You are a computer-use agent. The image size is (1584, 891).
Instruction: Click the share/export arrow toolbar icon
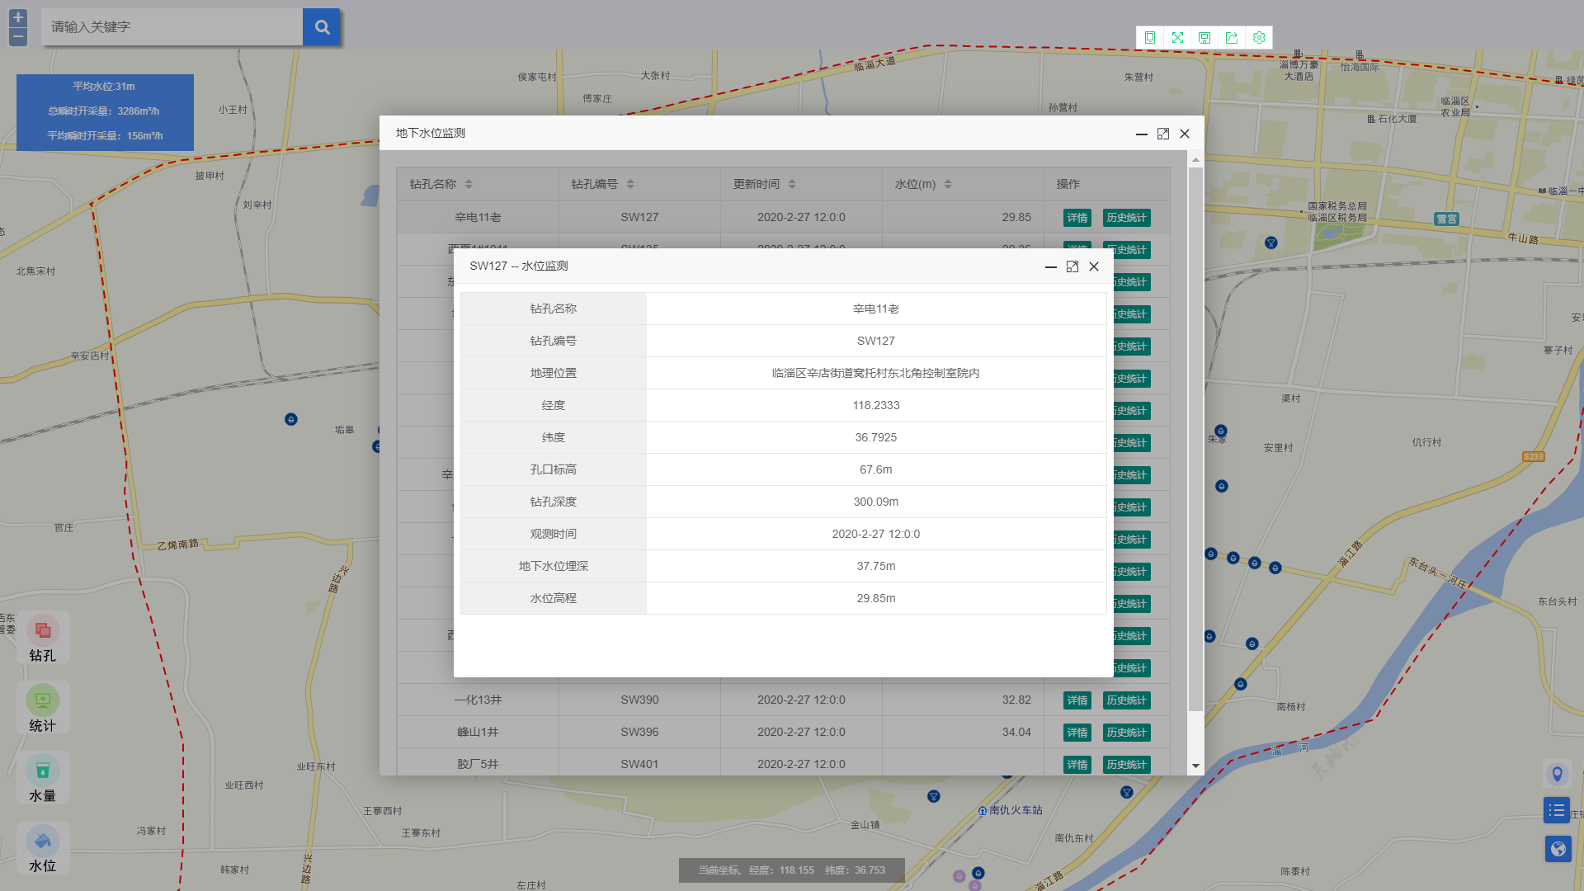[x=1232, y=38]
